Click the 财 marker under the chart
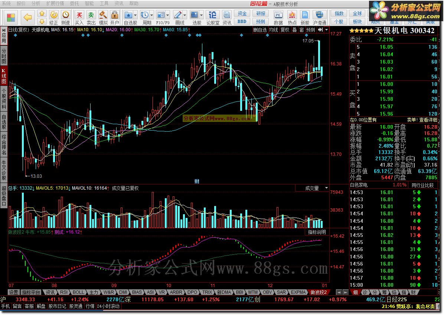The height and width of the screenshot is (315, 444). [x=197, y=181]
